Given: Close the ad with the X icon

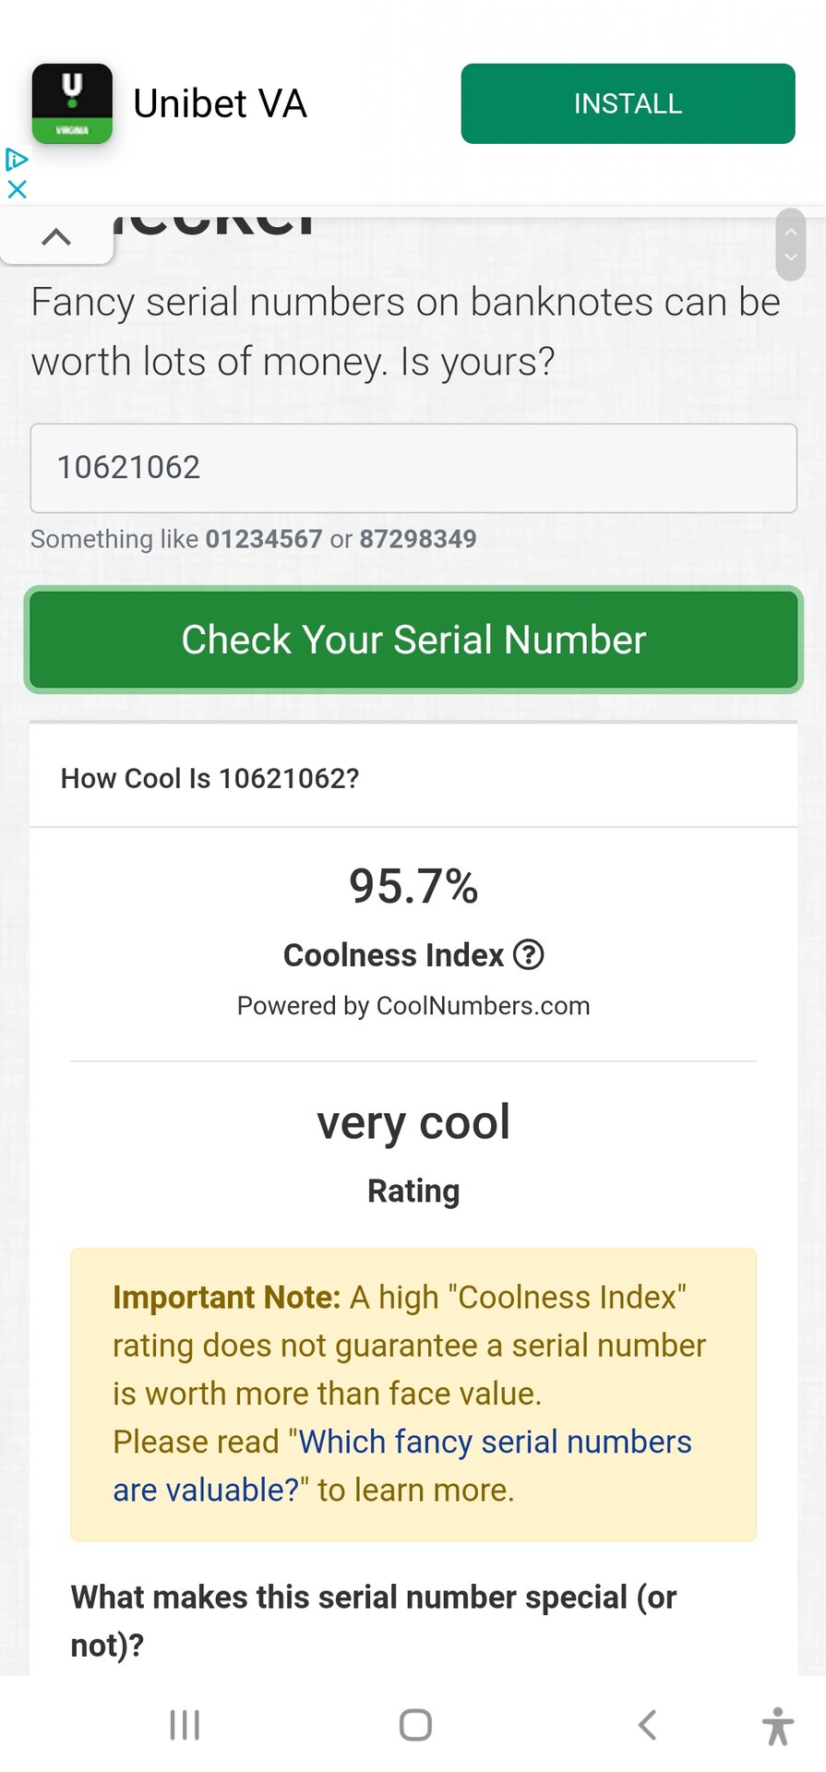Looking at the screenshot, I should click(x=17, y=189).
